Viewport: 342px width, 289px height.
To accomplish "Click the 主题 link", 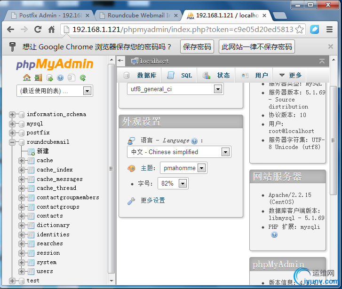I will pos(147,168).
